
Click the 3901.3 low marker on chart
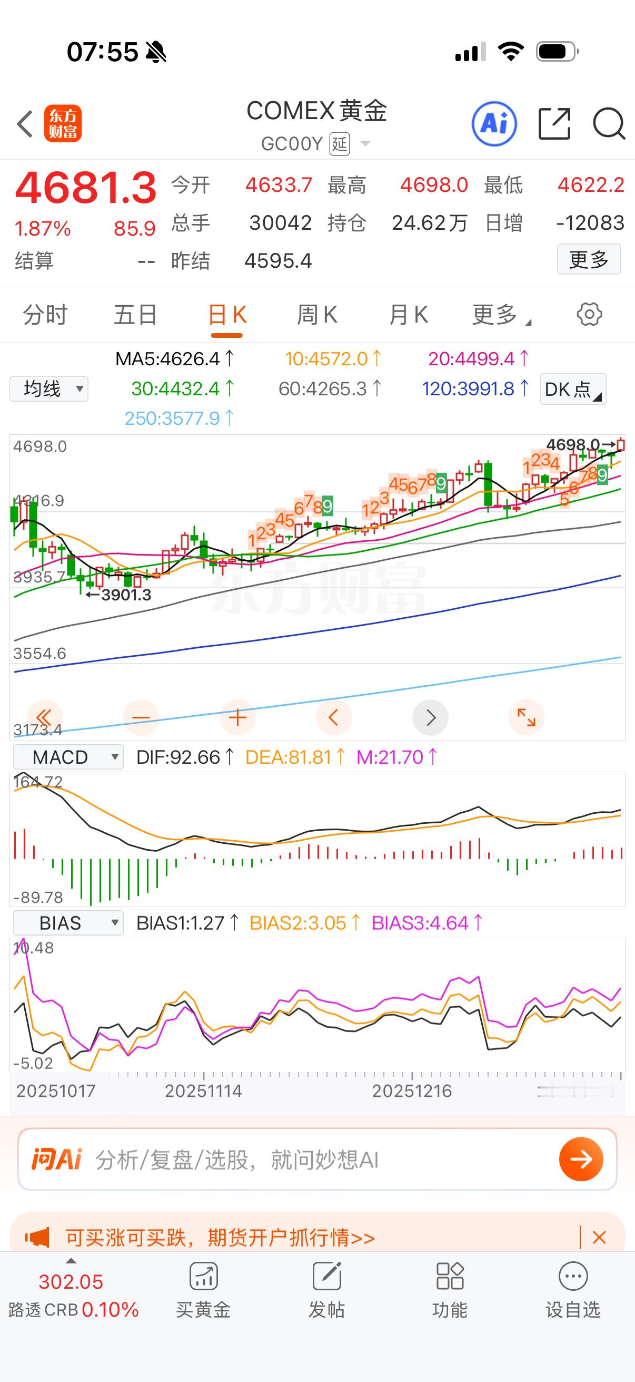click(118, 595)
